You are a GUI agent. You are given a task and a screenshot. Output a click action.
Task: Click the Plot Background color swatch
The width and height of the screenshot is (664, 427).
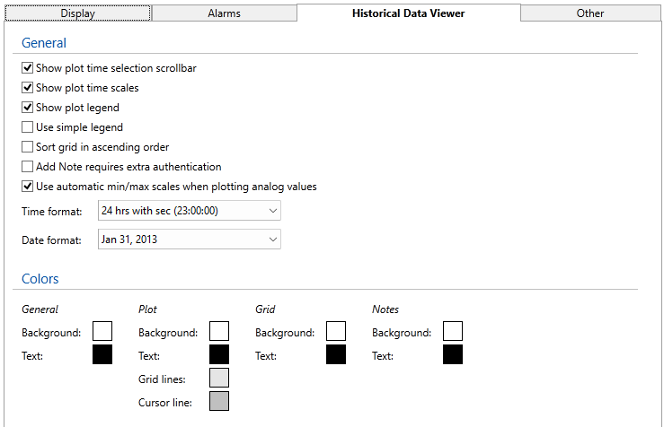pos(219,332)
